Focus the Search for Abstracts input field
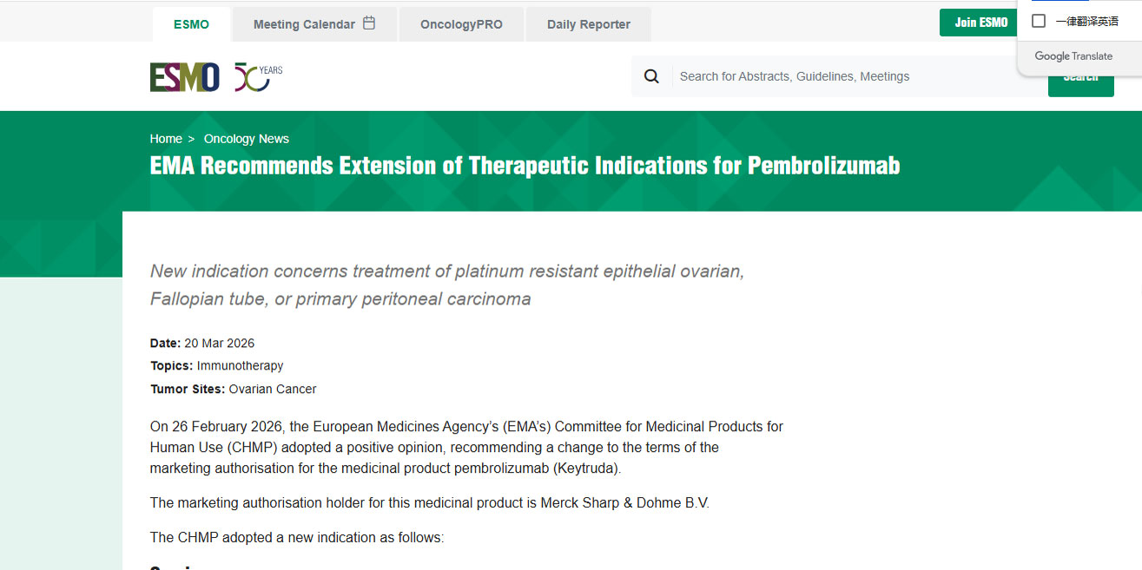 [x=851, y=76]
